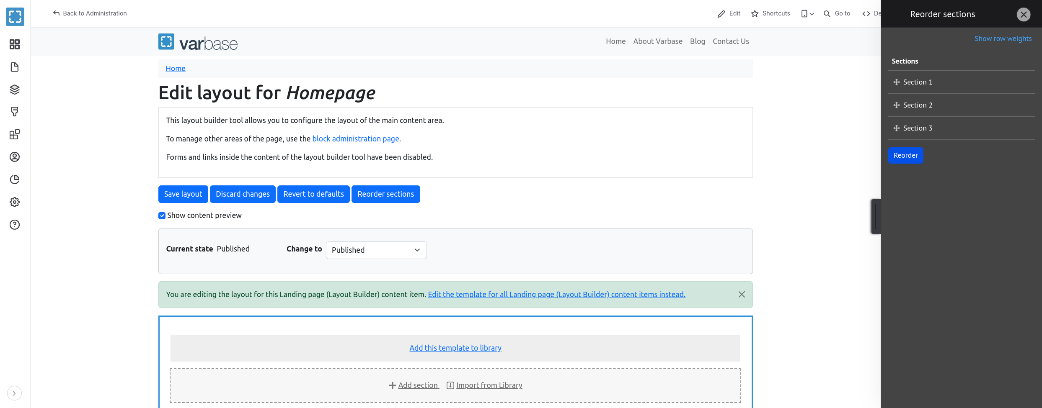Toggle the Show content preview checkbox
Screen dimensions: 1042x408
pos(162,216)
